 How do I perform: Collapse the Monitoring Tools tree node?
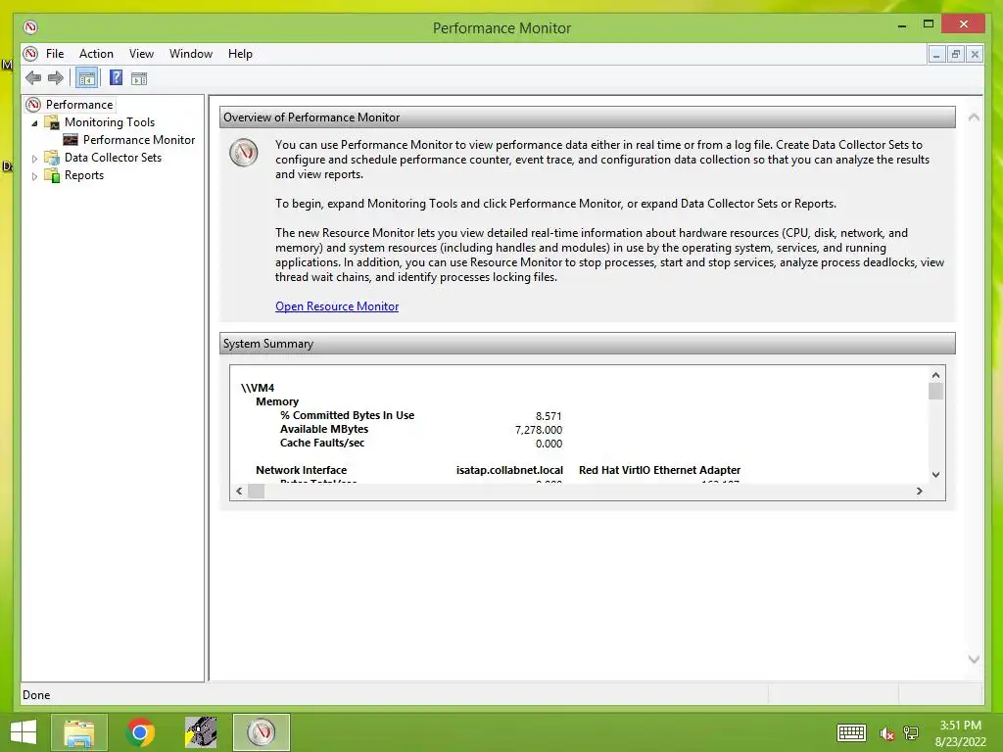pos(34,122)
